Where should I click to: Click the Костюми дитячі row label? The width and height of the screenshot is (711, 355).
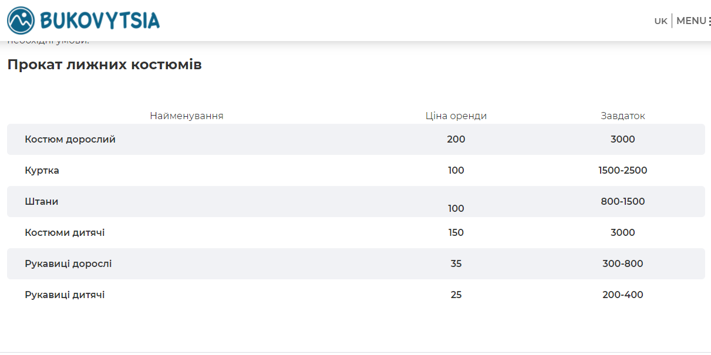pos(65,233)
